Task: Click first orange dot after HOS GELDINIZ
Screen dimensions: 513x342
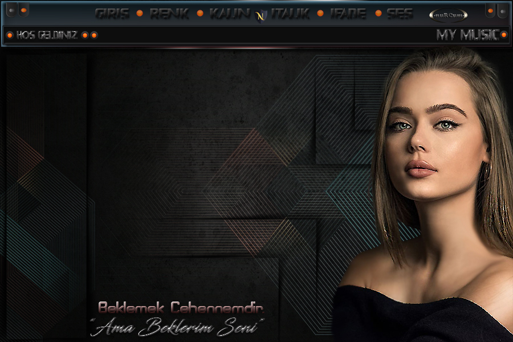Action: tap(85, 35)
